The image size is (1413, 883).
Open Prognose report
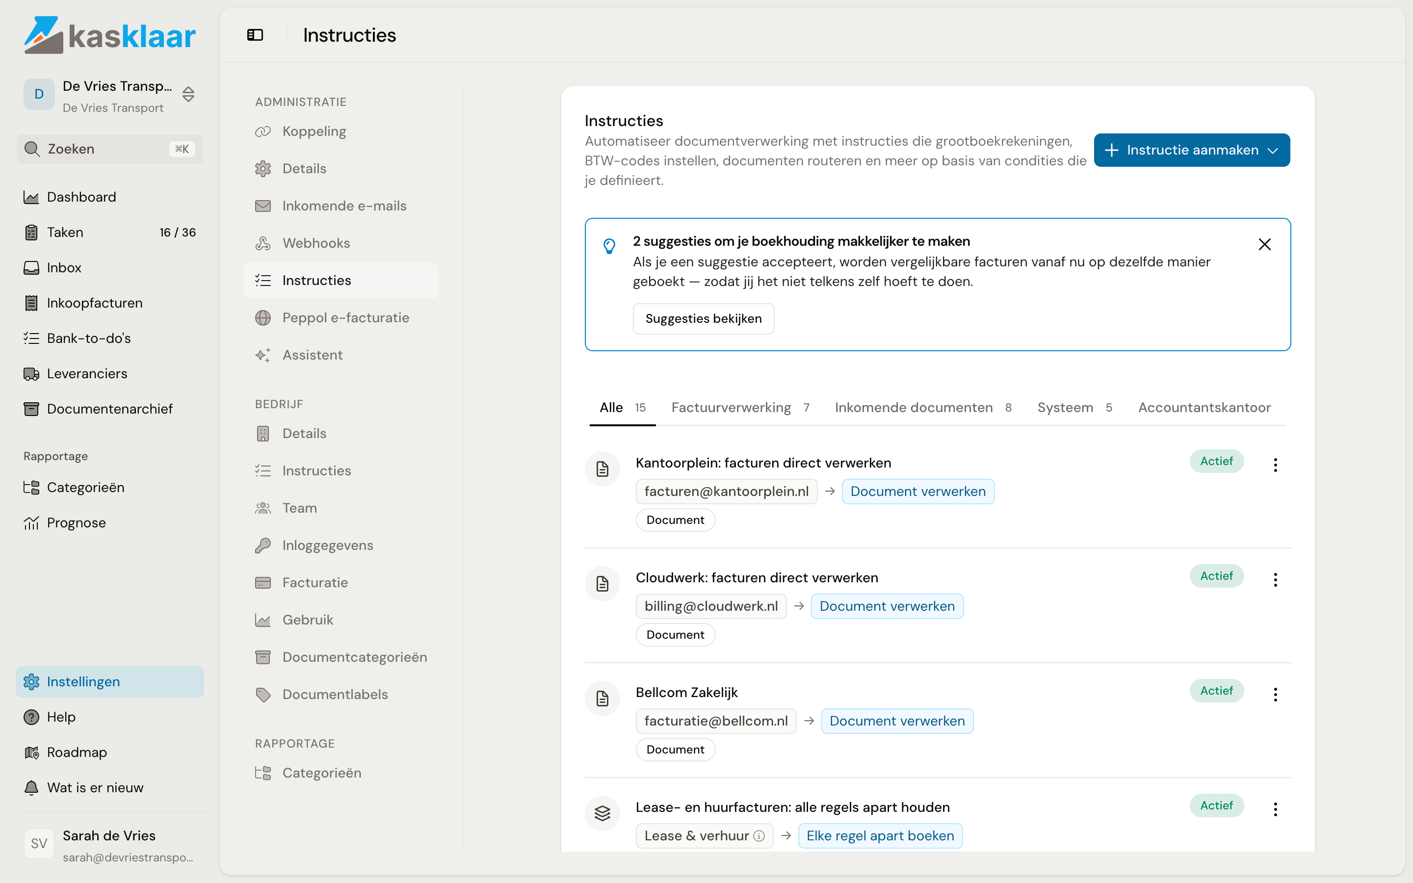(x=110, y=522)
